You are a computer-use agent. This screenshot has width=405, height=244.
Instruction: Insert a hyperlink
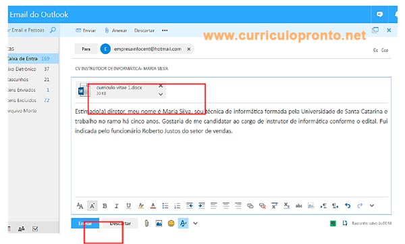pos(250,205)
